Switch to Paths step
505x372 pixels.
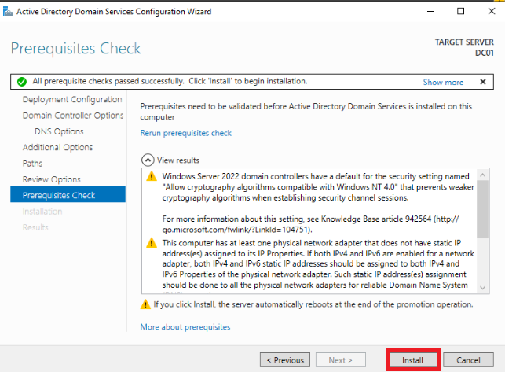click(x=32, y=164)
